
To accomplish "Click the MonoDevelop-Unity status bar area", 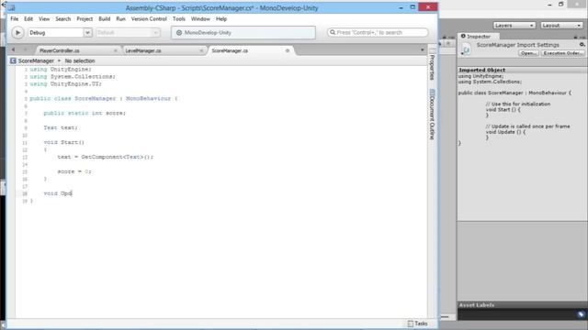I will pos(243,33).
